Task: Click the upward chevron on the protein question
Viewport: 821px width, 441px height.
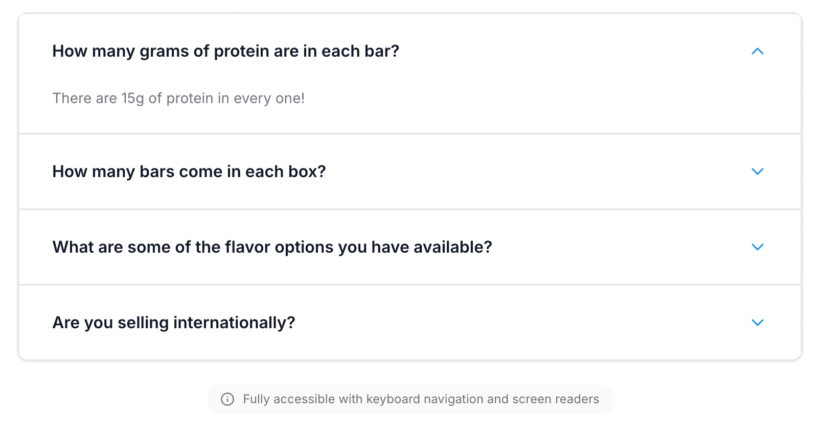Action: coord(758,51)
